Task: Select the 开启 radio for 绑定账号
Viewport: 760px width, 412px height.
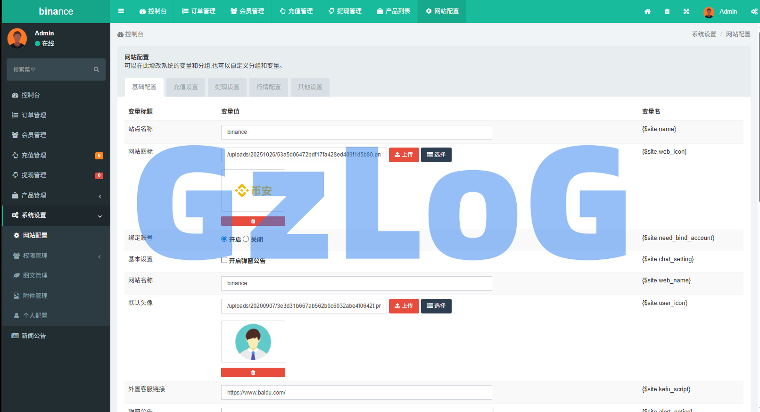Action: tap(224, 239)
